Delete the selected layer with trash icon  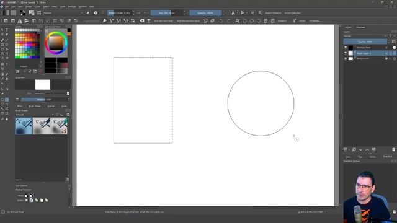tap(393, 149)
